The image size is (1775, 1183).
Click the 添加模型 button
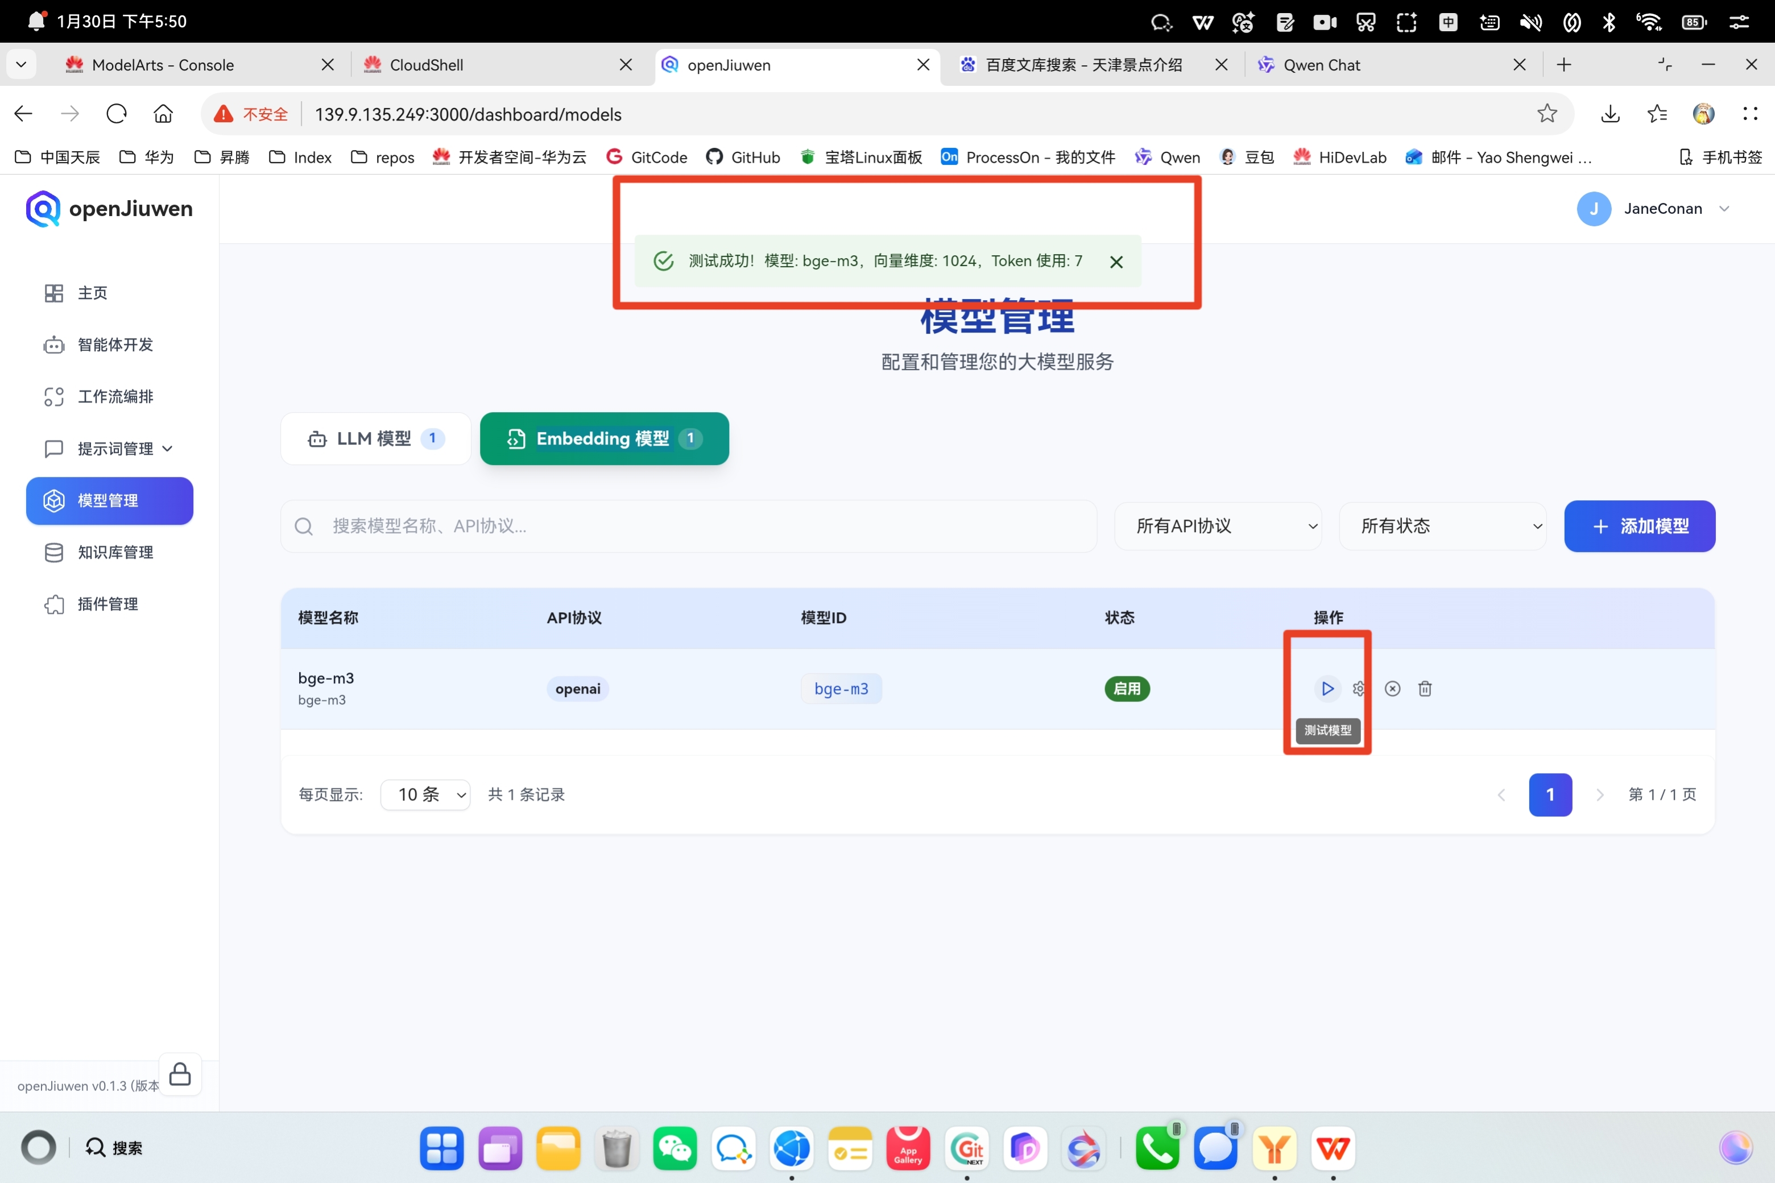pyautogui.click(x=1639, y=526)
